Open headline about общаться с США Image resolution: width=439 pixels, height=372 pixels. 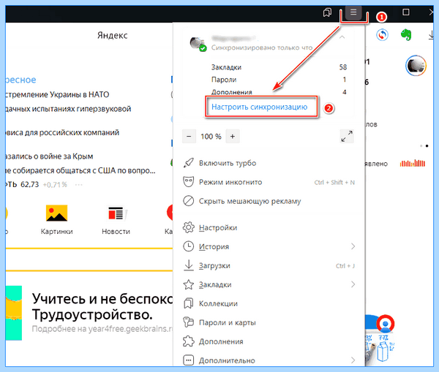tap(80, 170)
